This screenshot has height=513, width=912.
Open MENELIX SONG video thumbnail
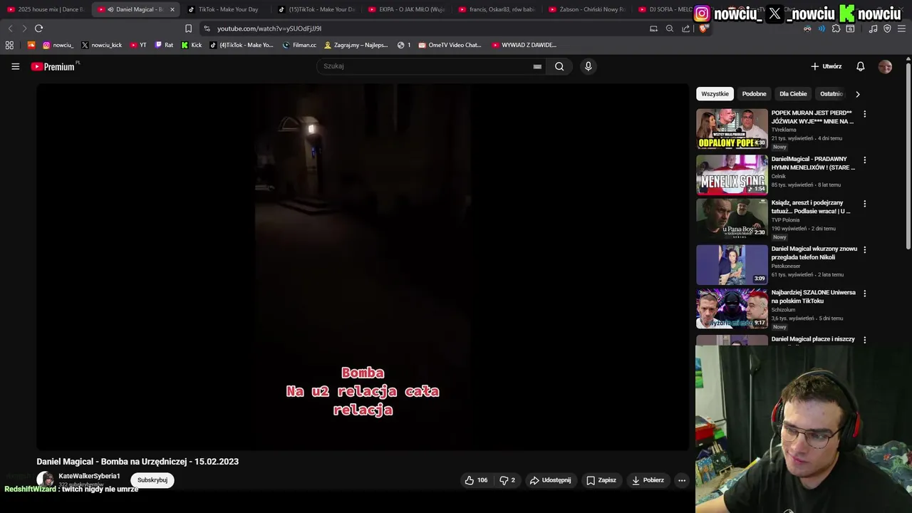coord(732,175)
